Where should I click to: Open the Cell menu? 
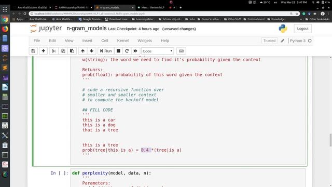tap(105, 41)
